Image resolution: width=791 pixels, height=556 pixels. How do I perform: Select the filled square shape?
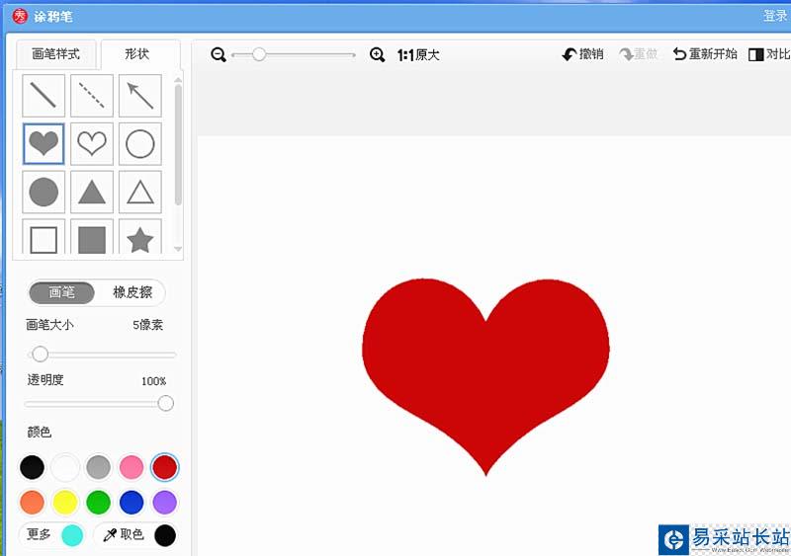(x=92, y=237)
